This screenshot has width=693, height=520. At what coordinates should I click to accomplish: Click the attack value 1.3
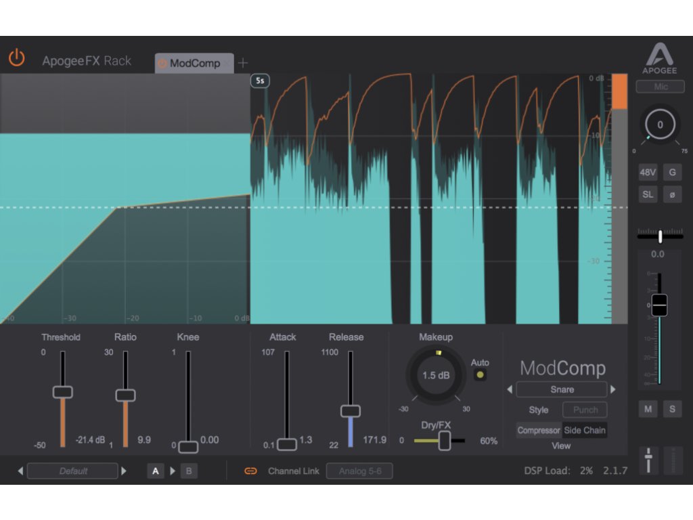306,440
